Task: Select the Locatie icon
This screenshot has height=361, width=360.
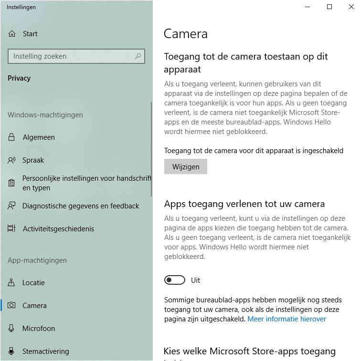Action: [11, 282]
